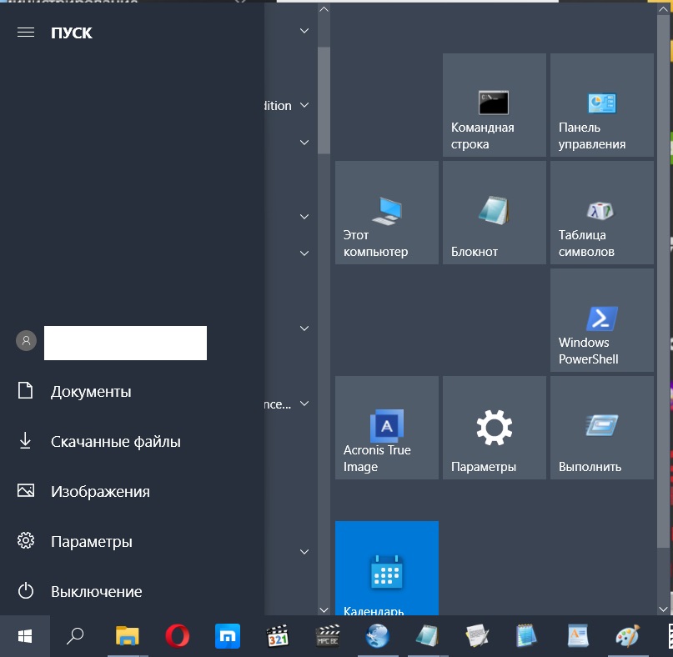Open the globe browser icon on taskbar

click(x=377, y=636)
